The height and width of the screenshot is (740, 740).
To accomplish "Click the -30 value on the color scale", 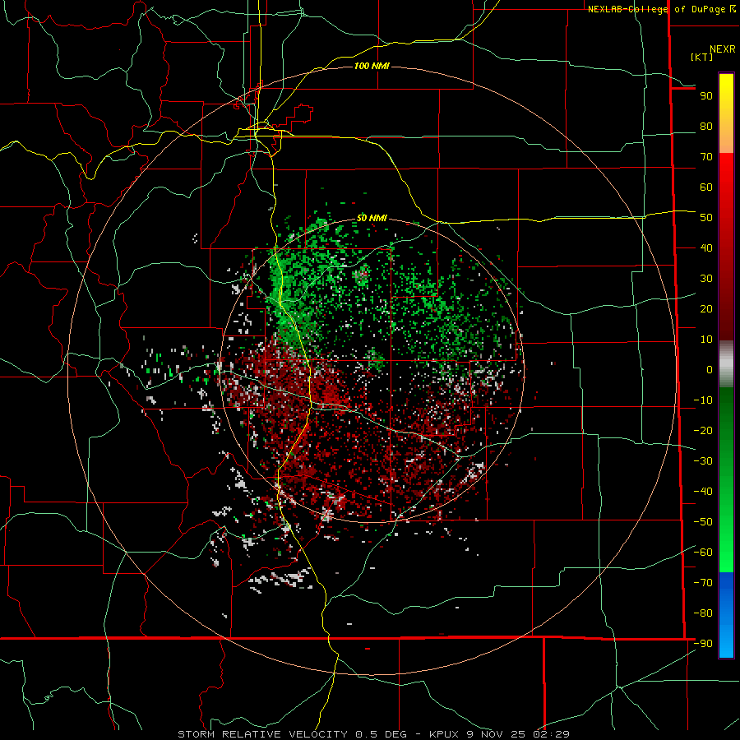I will (703, 461).
